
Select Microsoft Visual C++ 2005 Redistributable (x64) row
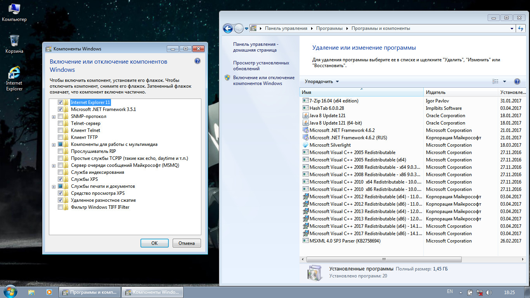coord(414,160)
